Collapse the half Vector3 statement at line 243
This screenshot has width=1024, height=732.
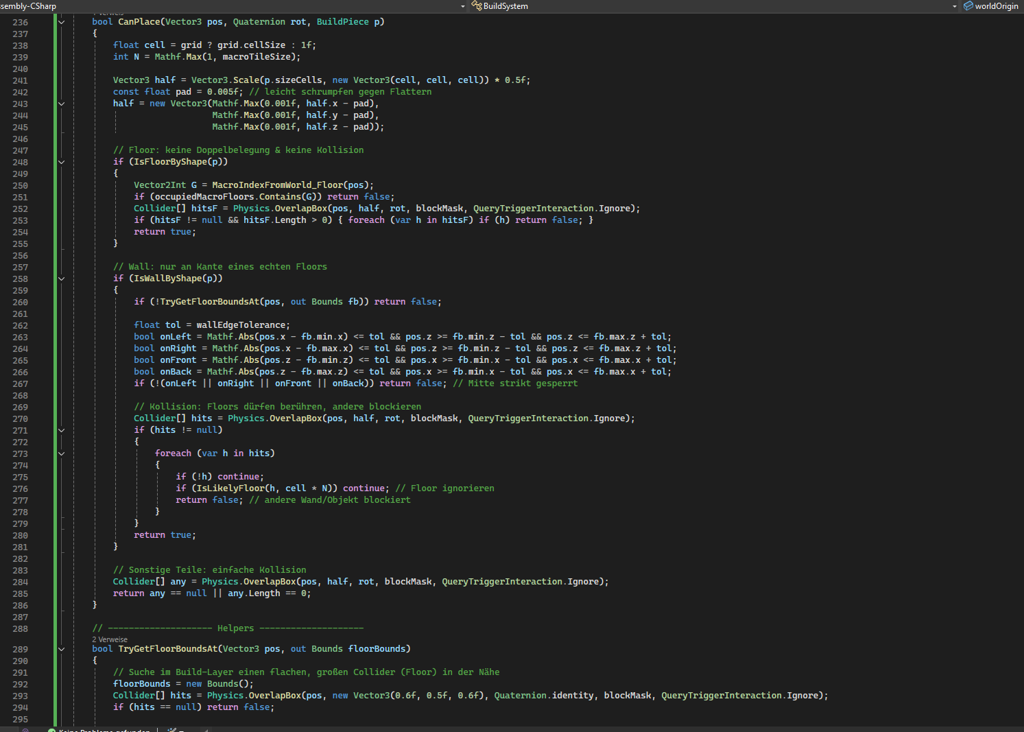[61, 104]
